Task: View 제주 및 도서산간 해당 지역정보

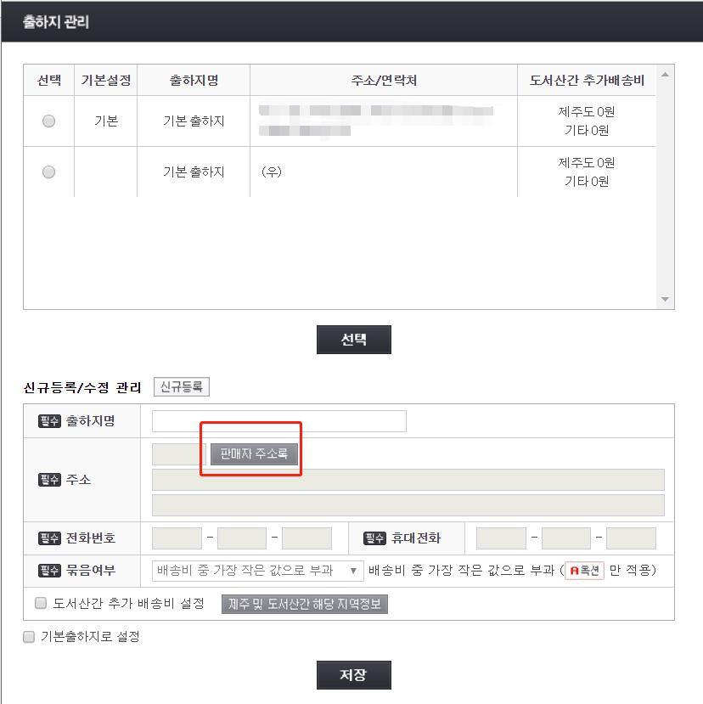Action: coord(301,604)
